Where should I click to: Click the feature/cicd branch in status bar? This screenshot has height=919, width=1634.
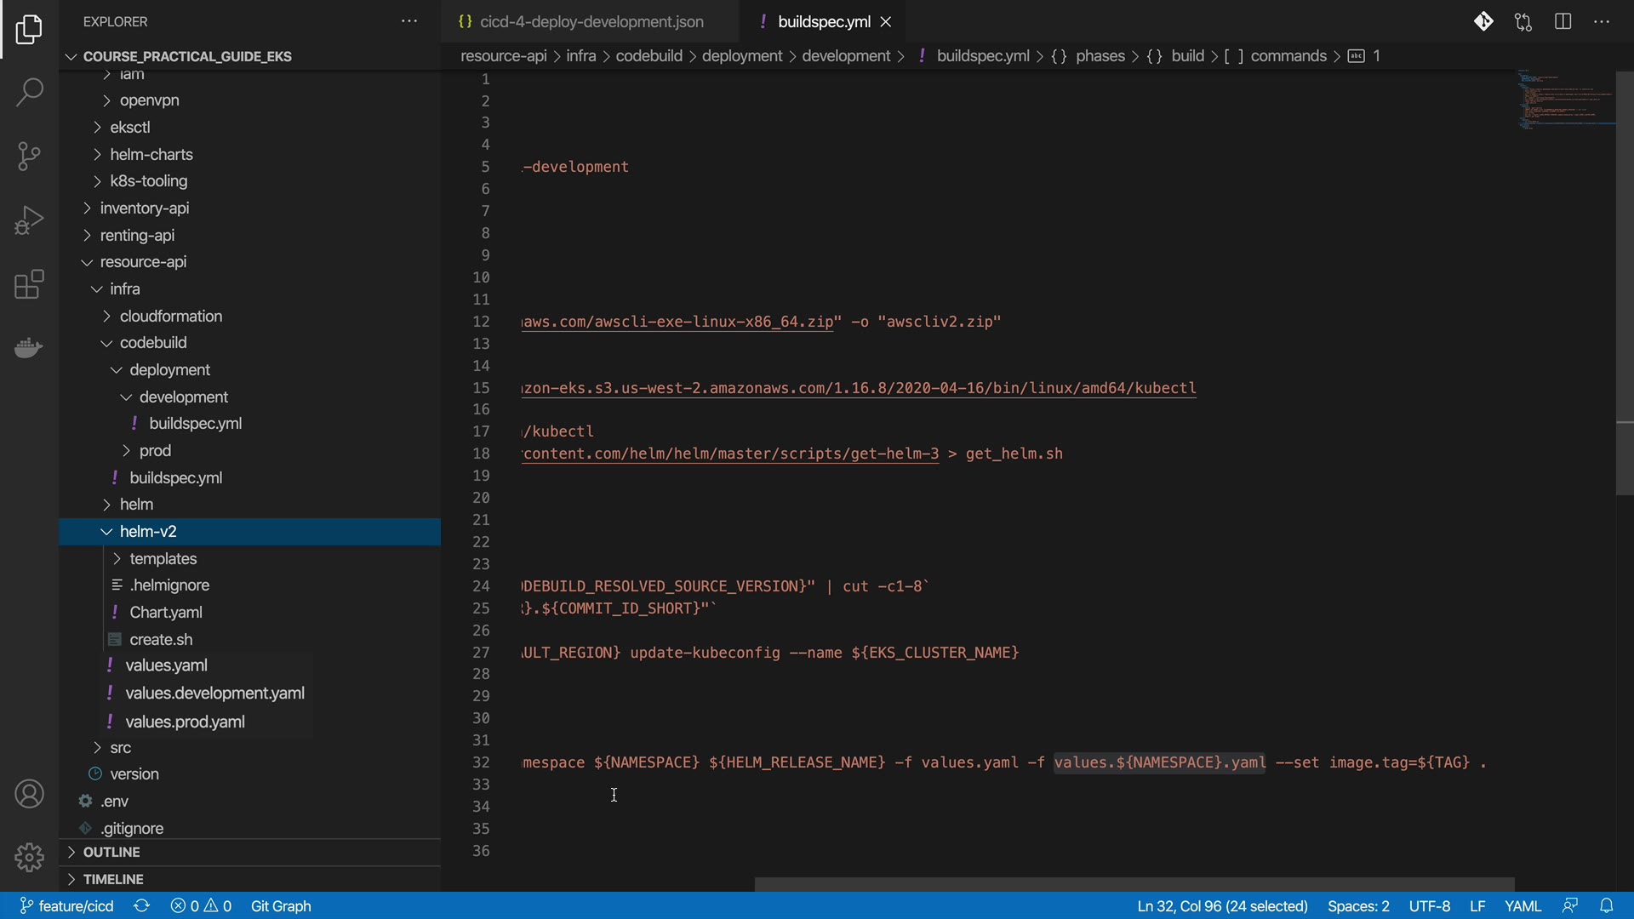(x=67, y=905)
